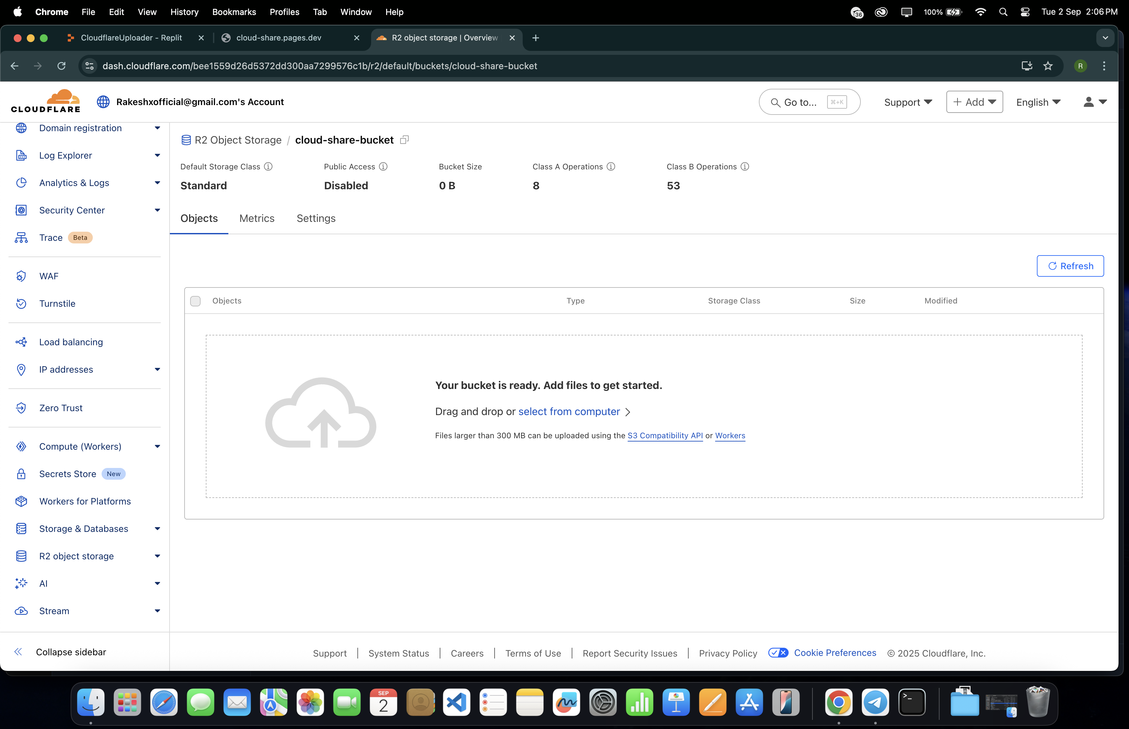Open macOS Spotlight search icon
This screenshot has height=729, width=1129.
tap(1003, 12)
